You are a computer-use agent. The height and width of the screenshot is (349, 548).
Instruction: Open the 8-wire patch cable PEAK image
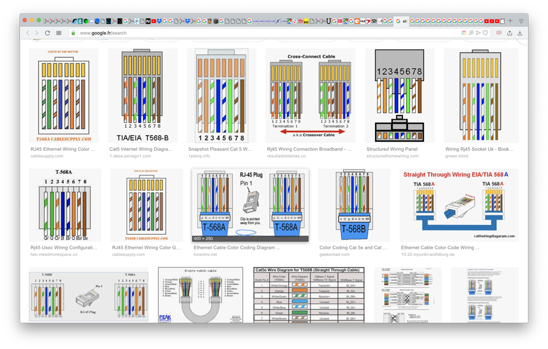coord(200,295)
